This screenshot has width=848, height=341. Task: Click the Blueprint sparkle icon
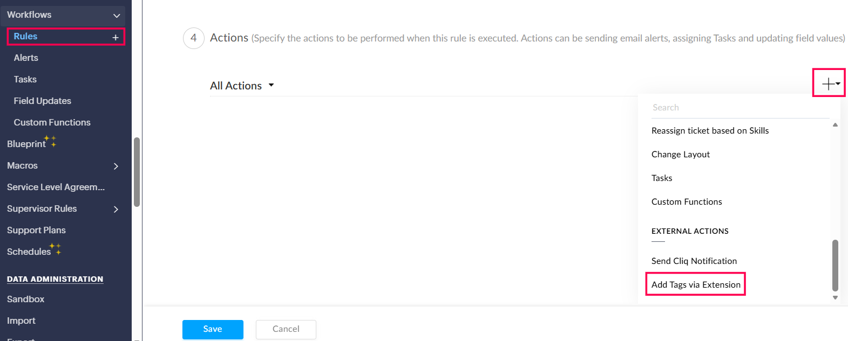point(51,141)
